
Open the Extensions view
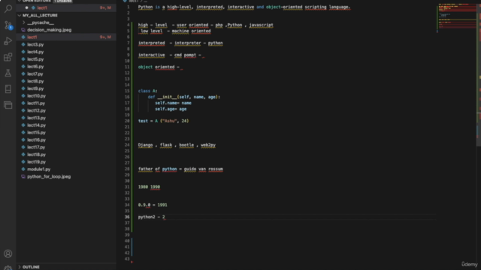pyautogui.click(x=8, y=57)
